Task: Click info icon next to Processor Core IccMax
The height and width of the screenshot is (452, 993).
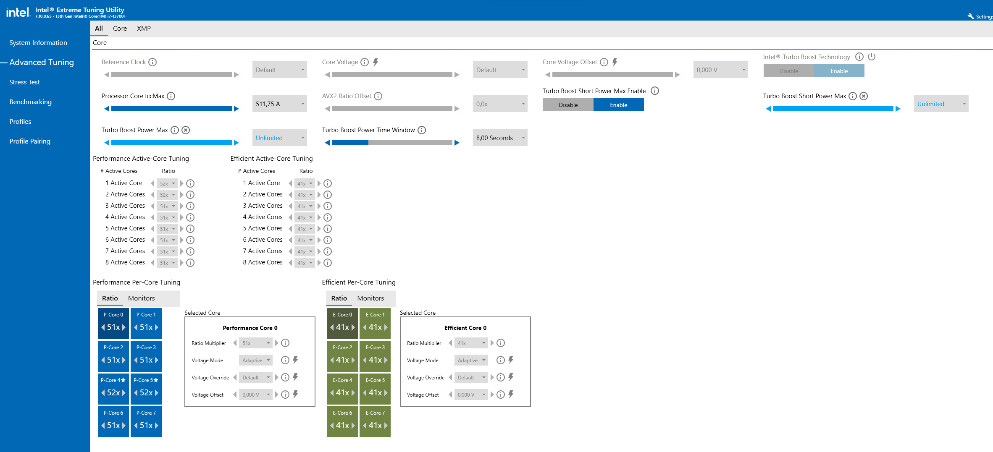Action: point(171,96)
